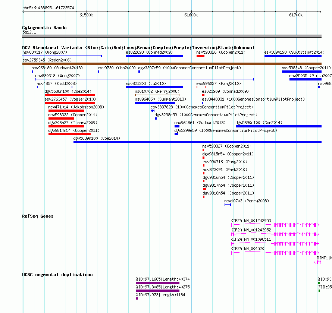Screen dimensions: 332x313
Task: Click UCSC segmental duplications track title
Action: coord(57,275)
